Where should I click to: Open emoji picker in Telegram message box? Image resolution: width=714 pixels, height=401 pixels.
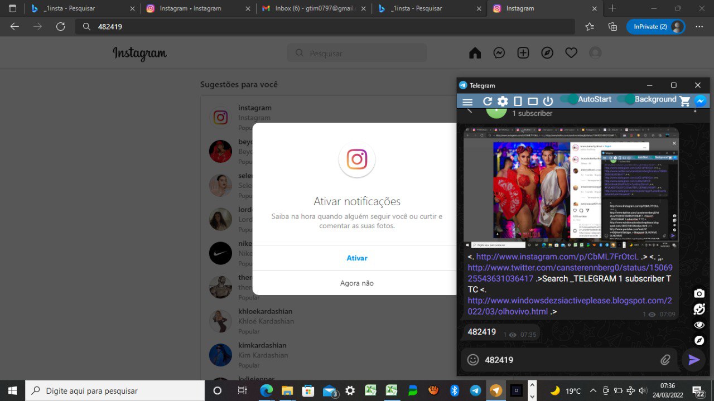click(x=473, y=360)
